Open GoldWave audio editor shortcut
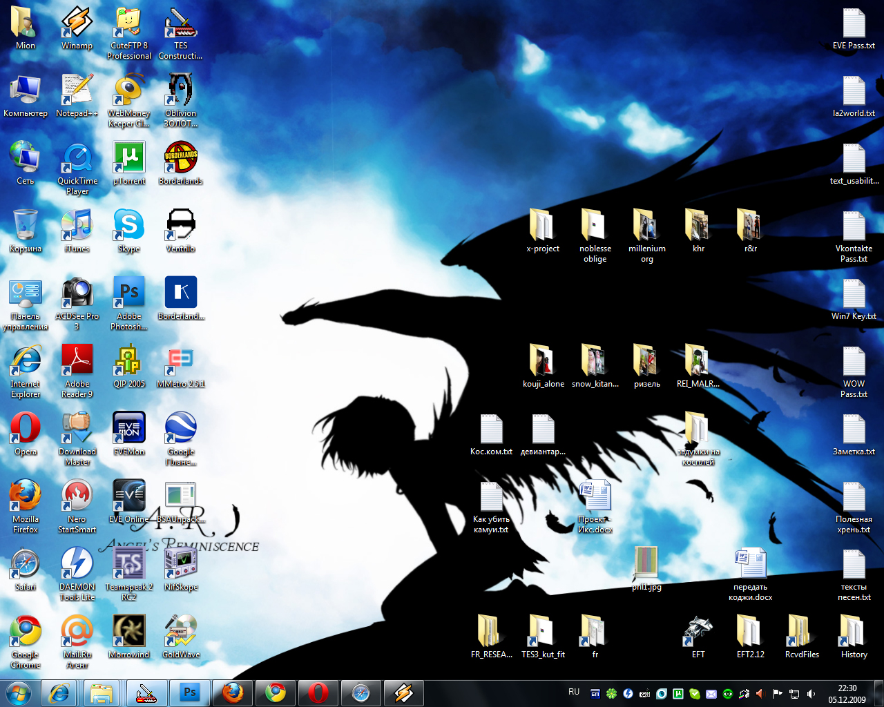This screenshot has height=707, width=884. [x=181, y=637]
